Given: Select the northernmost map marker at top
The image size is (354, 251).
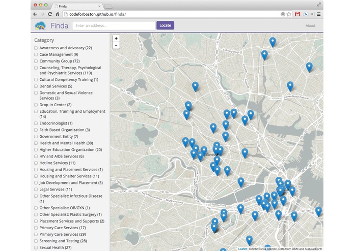Looking at the screenshot, I should 273,42.
